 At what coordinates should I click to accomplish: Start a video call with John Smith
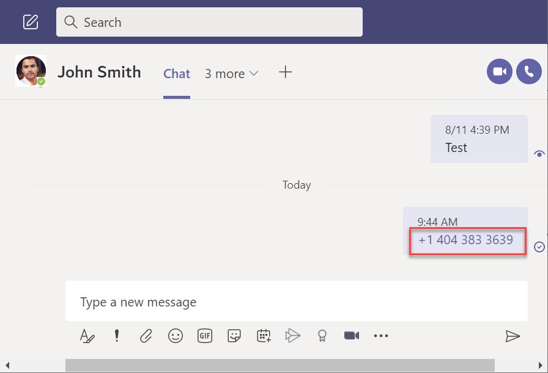click(x=499, y=72)
